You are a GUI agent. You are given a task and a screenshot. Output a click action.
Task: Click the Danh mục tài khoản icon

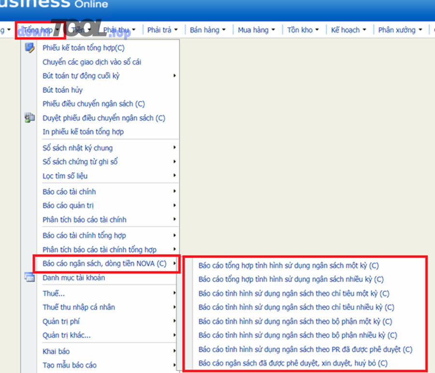click(x=29, y=277)
